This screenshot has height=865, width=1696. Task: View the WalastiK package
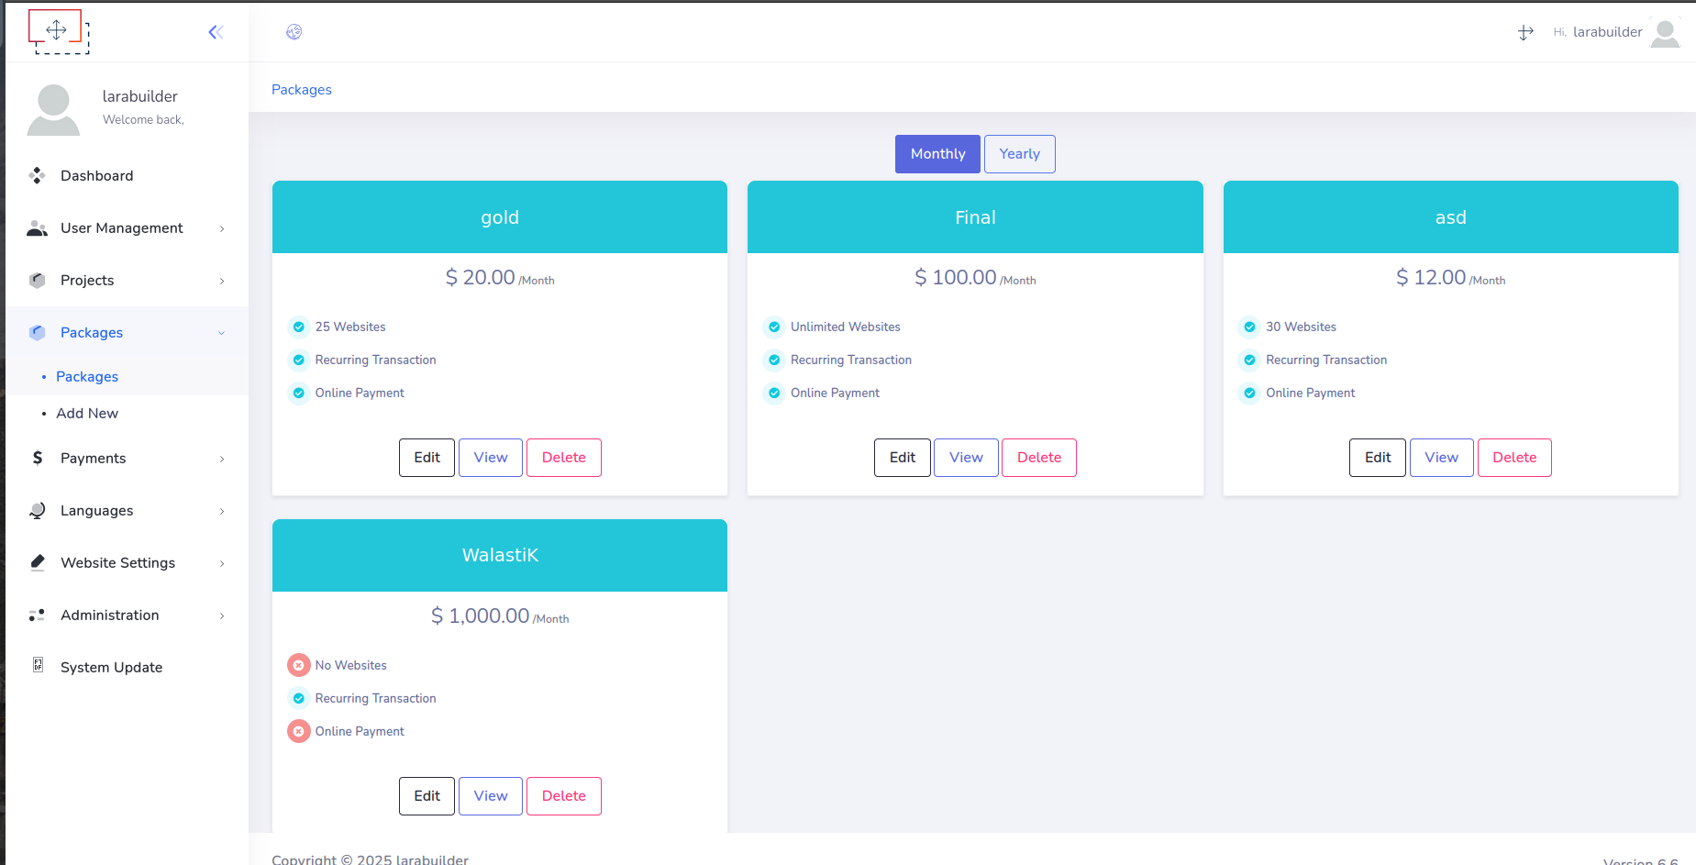(491, 796)
